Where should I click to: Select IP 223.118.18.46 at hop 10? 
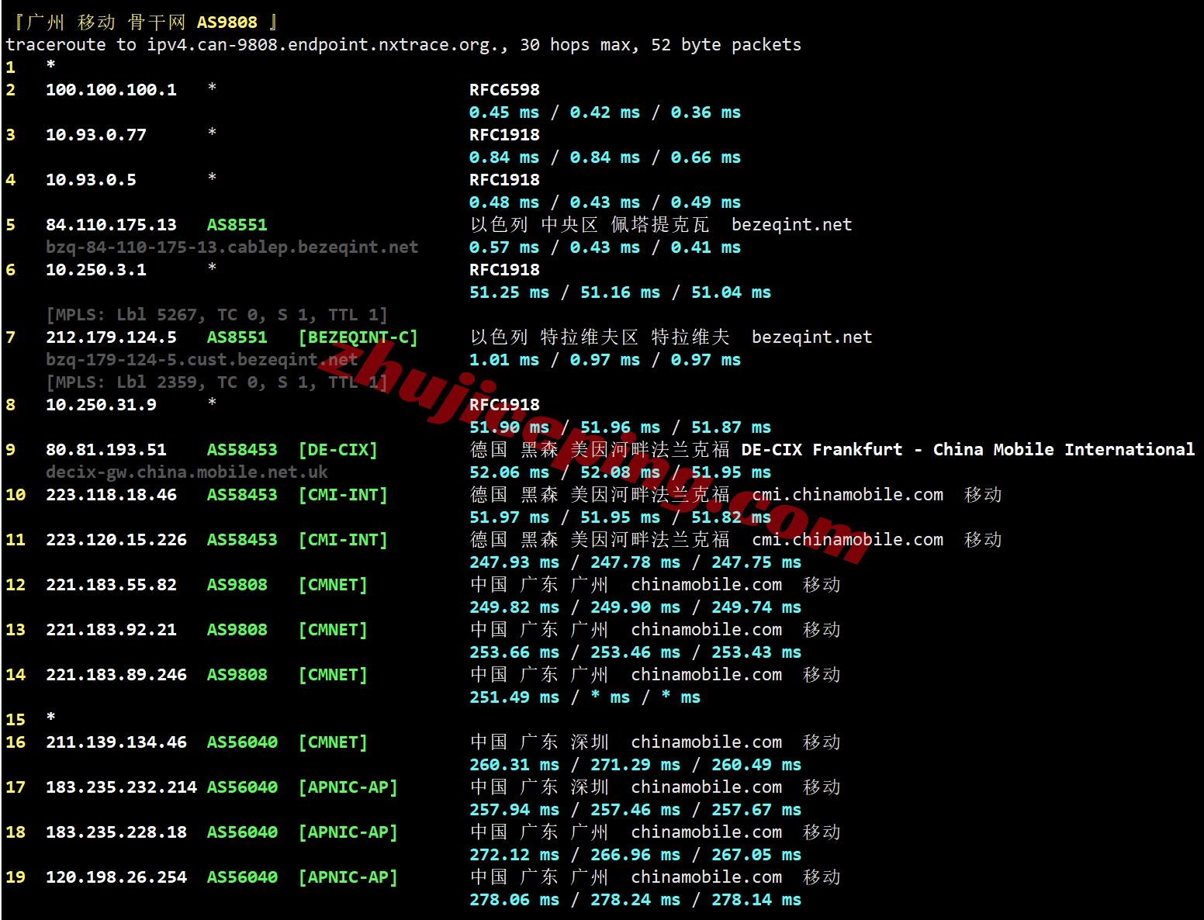(x=111, y=495)
